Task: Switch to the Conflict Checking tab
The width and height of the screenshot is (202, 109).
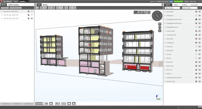Action: coord(13,5)
